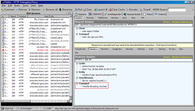Collapse the Entity node
The image size is (195, 111).
pos(77,72)
